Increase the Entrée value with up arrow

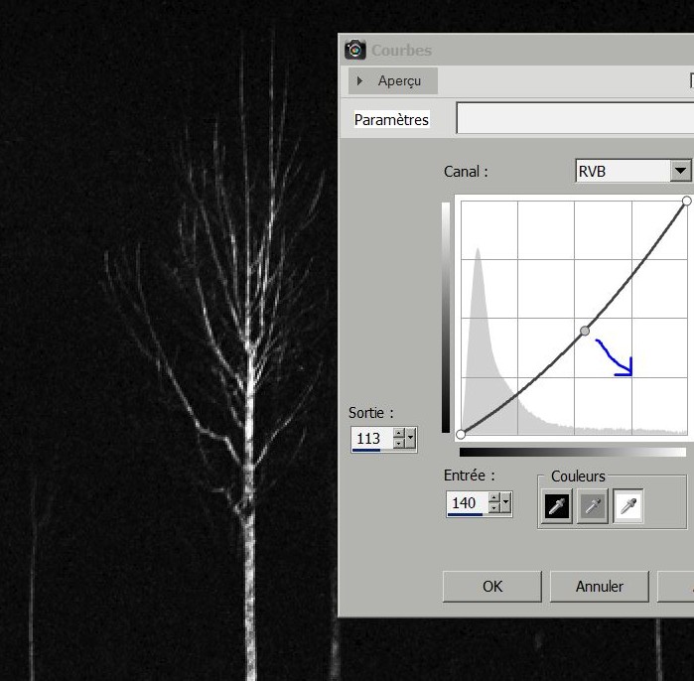[494, 498]
